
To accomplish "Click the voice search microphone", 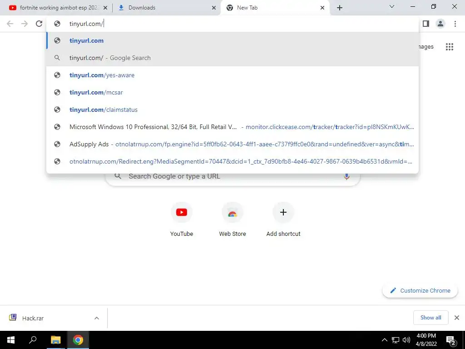I will pyautogui.click(x=346, y=176).
